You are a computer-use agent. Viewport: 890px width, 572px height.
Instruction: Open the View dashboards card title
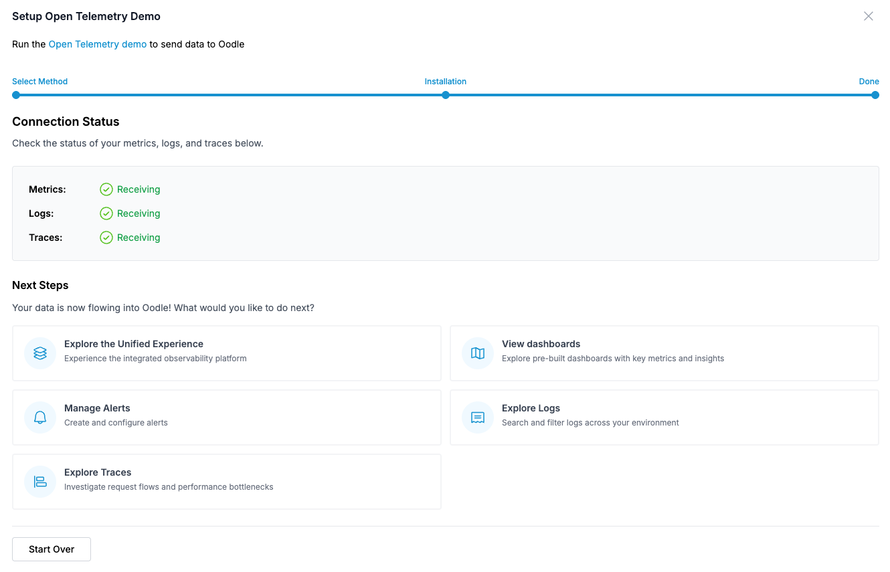click(x=541, y=344)
